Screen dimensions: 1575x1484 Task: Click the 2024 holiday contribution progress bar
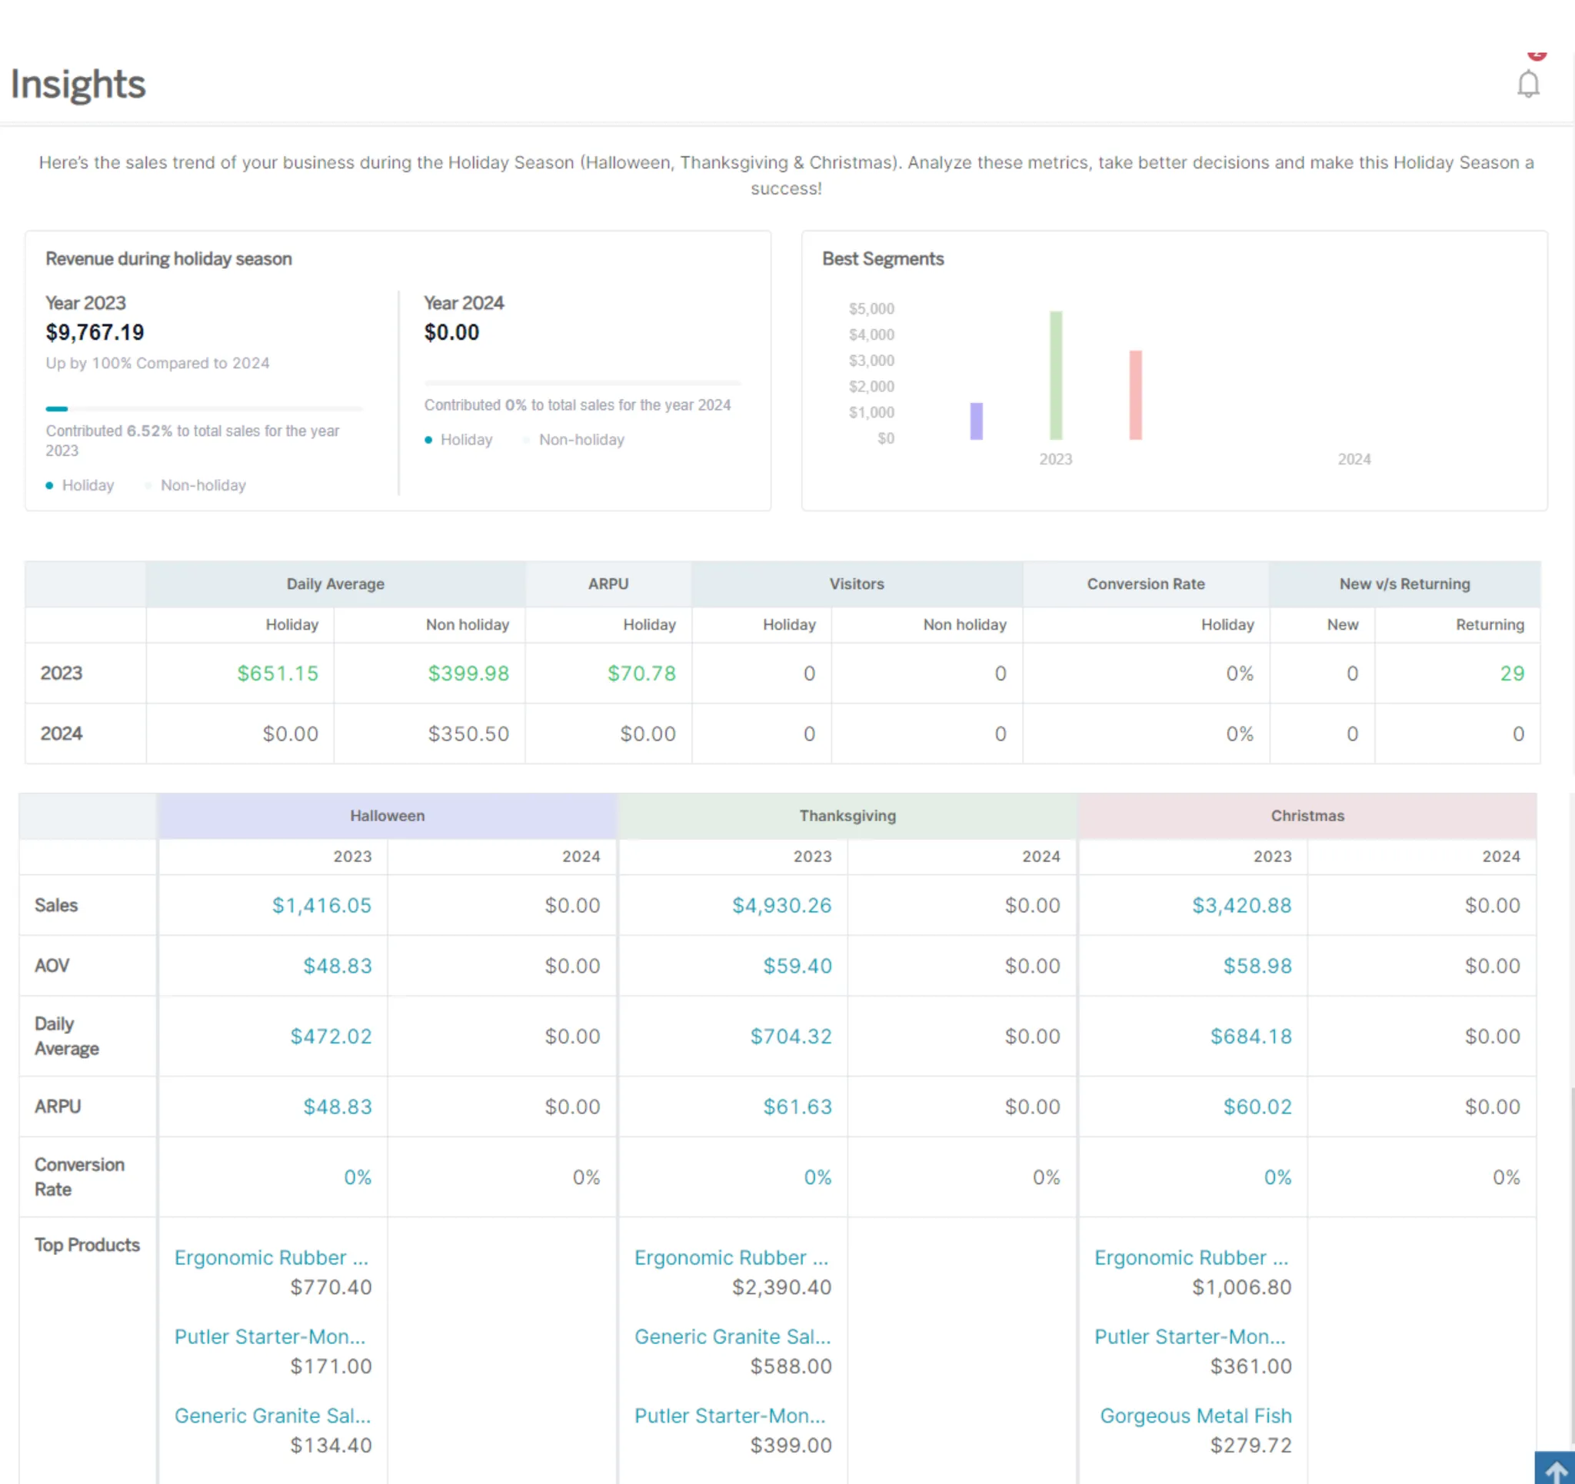(x=582, y=383)
